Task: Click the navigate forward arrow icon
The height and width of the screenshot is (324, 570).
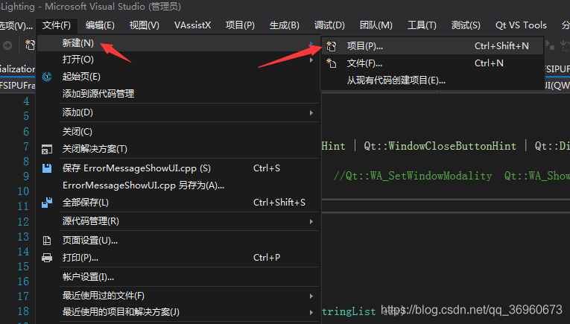Action: (7, 45)
